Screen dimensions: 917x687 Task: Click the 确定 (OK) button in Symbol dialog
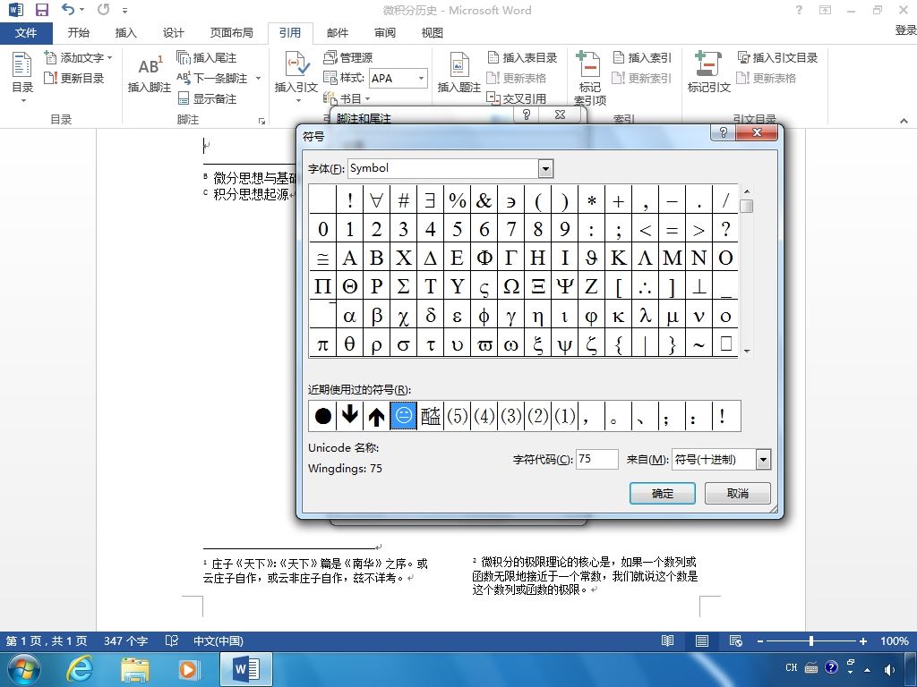(x=662, y=493)
